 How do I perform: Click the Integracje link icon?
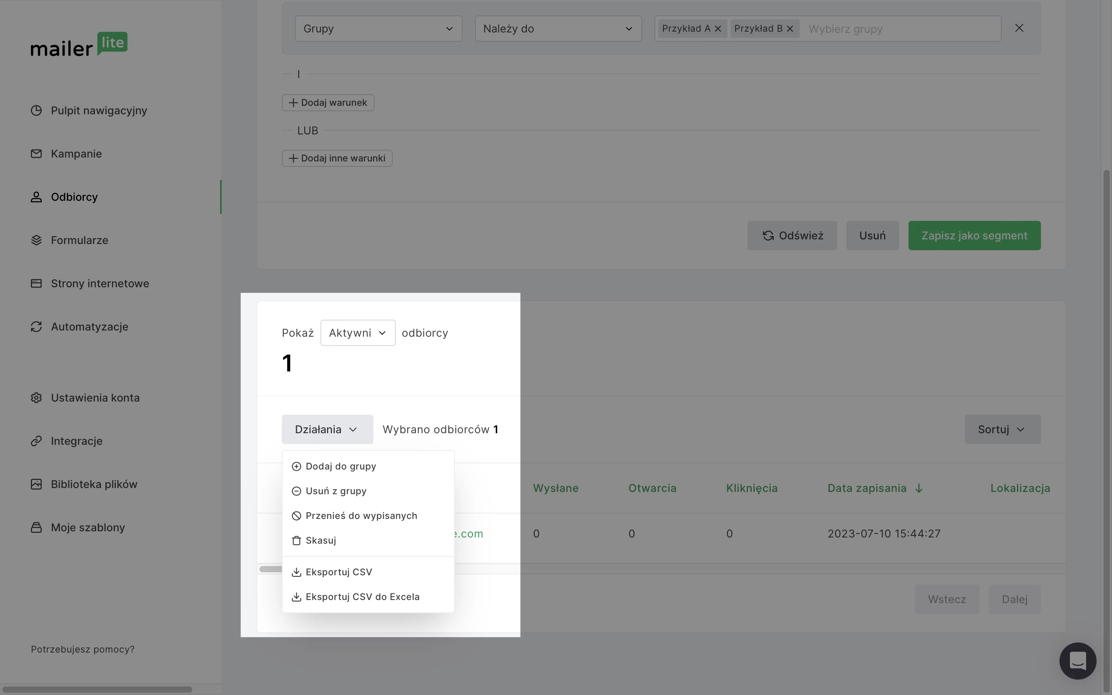click(36, 441)
